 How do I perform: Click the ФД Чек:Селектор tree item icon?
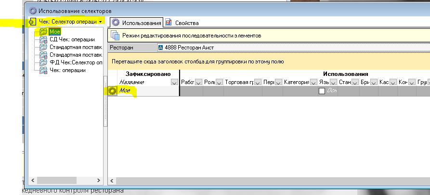click(44, 62)
